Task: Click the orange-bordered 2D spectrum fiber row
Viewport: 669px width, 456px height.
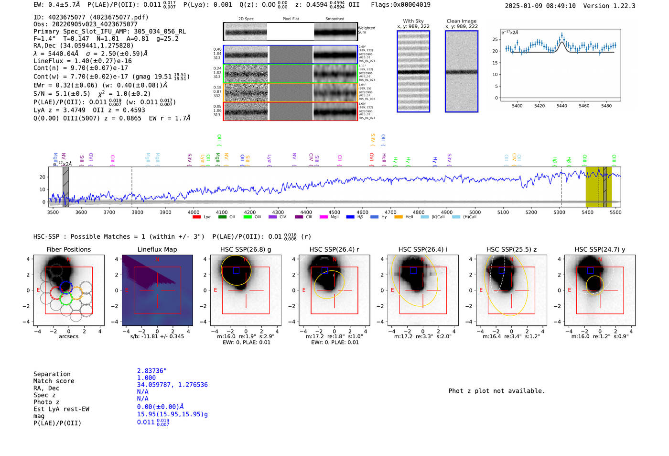Action: (291, 92)
